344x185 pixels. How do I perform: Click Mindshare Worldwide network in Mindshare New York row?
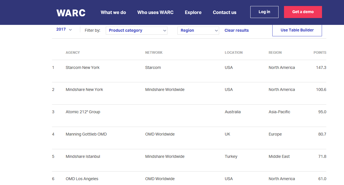(x=165, y=89)
